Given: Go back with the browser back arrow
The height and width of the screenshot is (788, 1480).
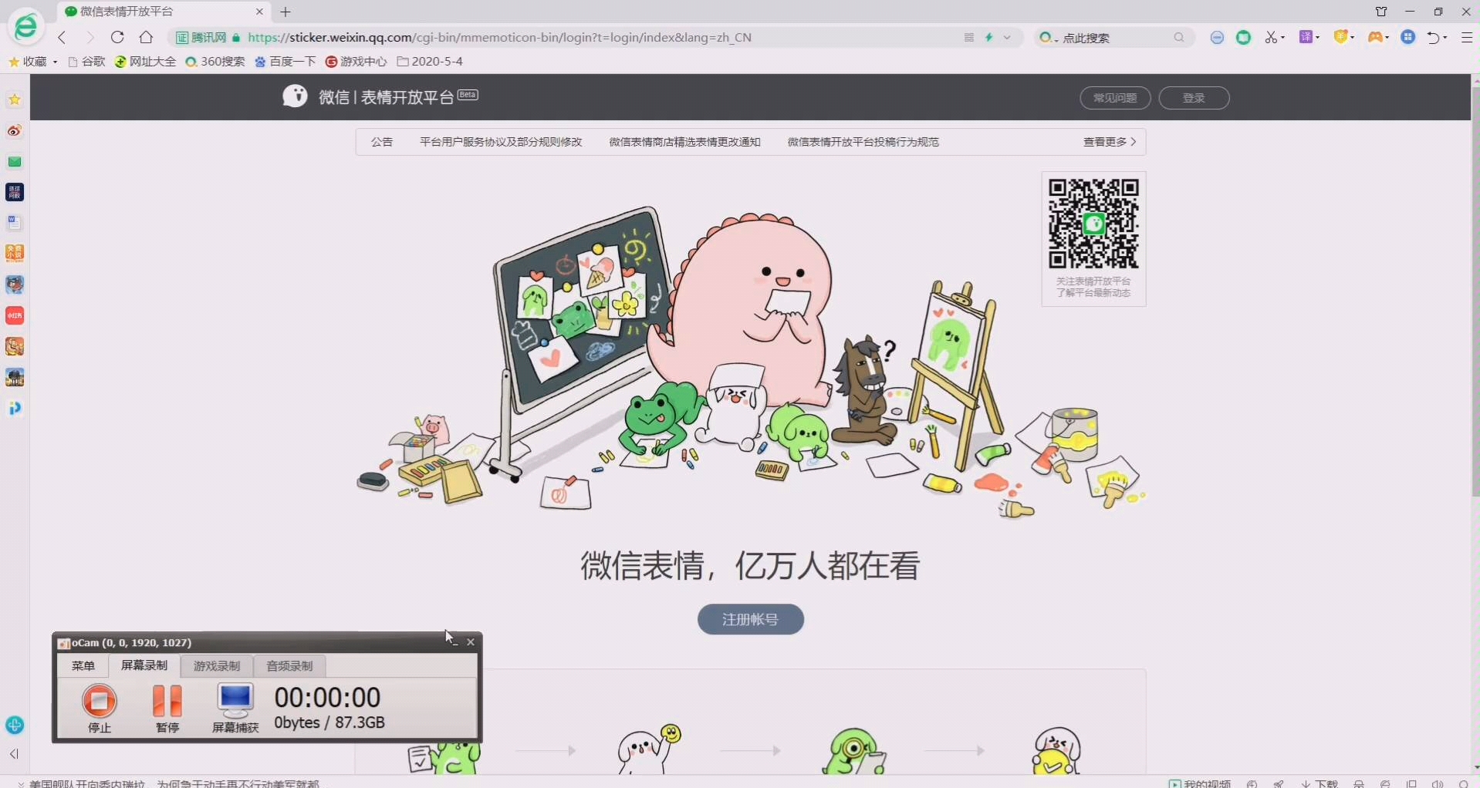Looking at the screenshot, I should [x=62, y=37].
